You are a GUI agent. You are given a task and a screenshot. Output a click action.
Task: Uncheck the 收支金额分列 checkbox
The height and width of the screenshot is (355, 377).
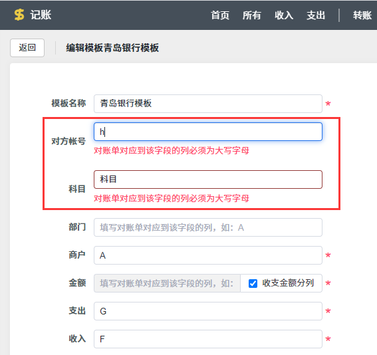(x=253, y=283)
